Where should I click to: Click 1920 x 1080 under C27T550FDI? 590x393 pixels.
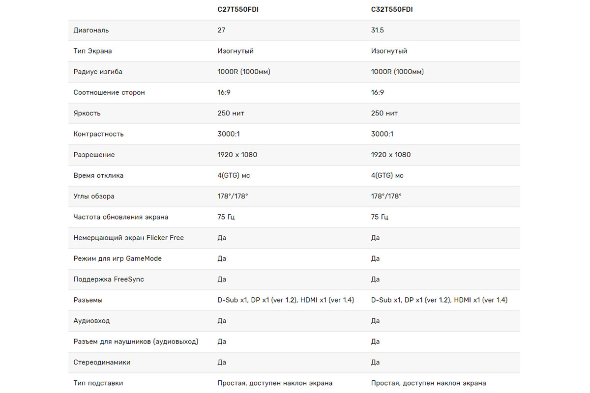[237, 155]
